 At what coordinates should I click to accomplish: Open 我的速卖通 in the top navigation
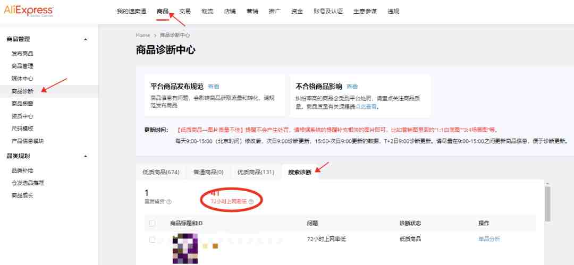131,11
